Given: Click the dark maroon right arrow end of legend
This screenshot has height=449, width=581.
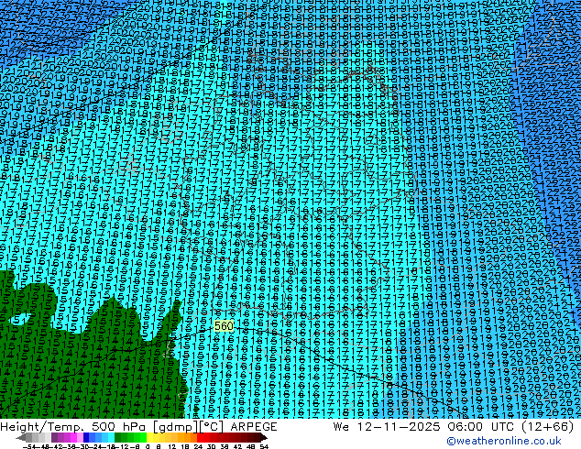Looking at the screenshot, I should click(264, 437).
